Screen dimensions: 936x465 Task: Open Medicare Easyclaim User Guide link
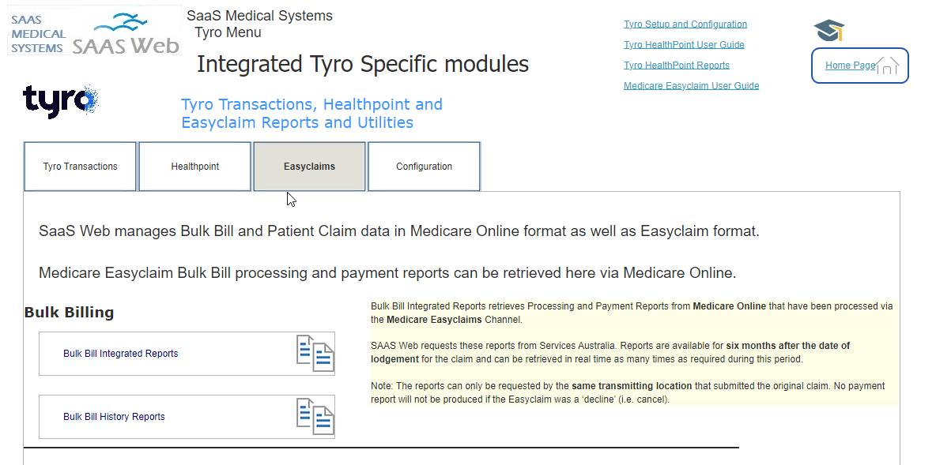[691, 86]
